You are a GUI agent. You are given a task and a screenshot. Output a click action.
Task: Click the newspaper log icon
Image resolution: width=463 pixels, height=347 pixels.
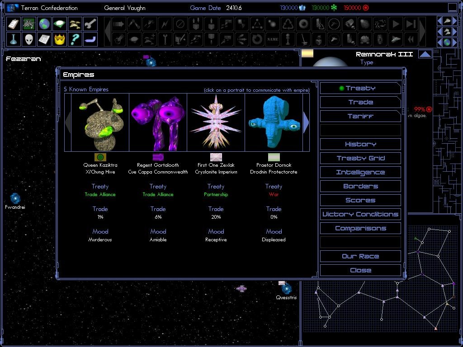(x=44, y=39)
